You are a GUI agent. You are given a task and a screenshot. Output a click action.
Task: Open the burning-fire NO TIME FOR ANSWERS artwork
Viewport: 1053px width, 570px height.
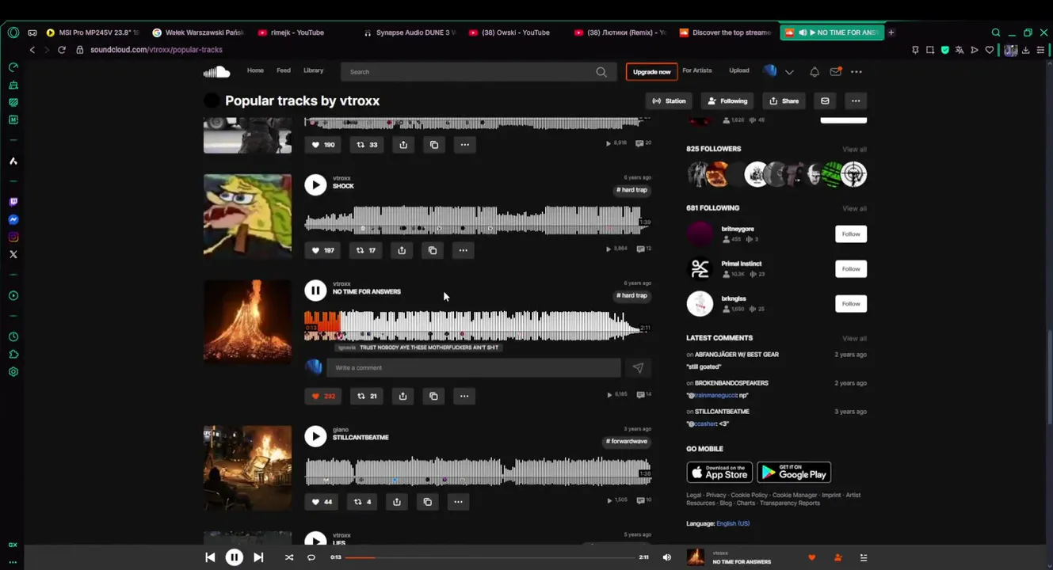click(247, 321)
